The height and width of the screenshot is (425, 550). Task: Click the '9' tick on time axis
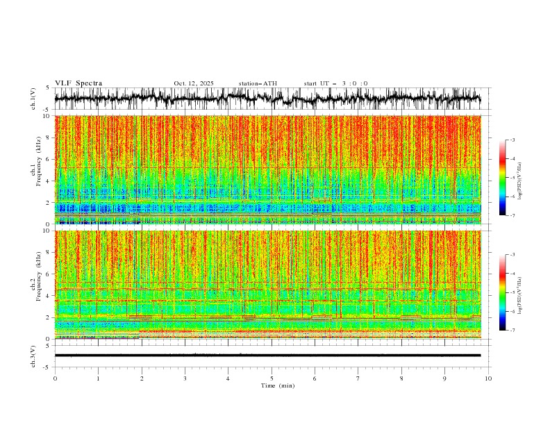[444, 378]
